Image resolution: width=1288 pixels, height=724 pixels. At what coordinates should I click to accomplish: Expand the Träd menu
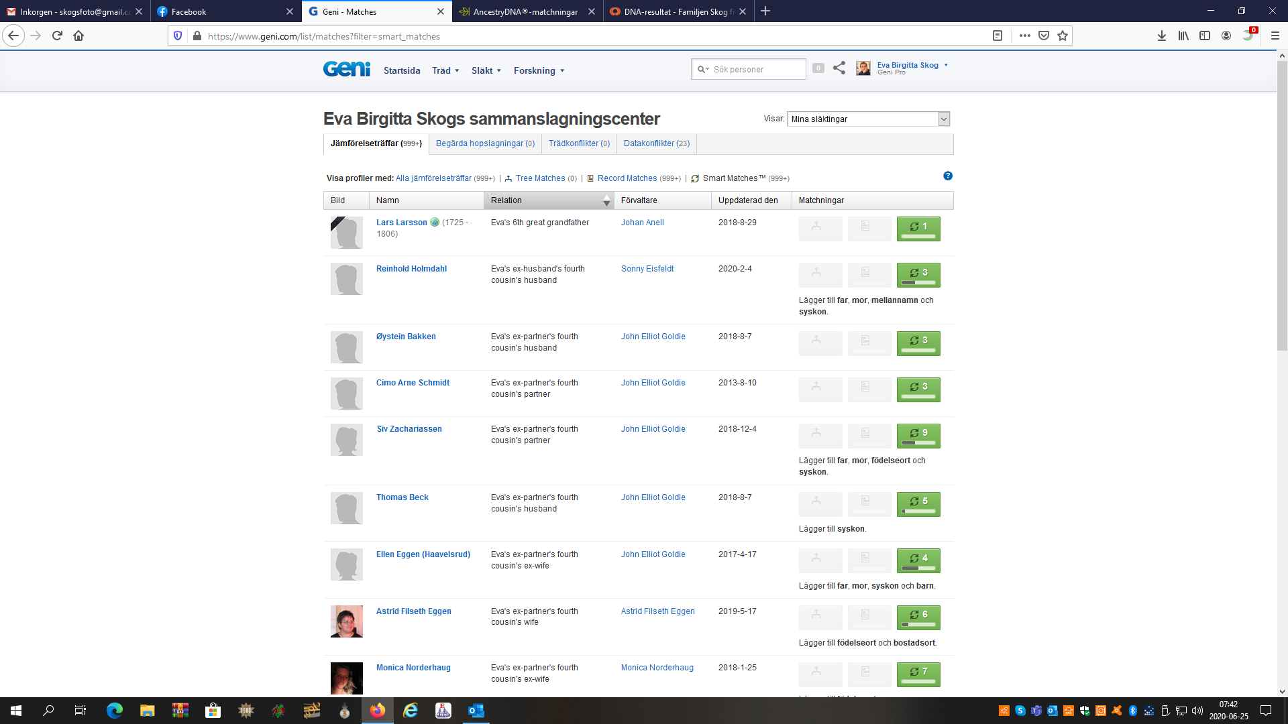pyautogui.click(x=445, y=70)
